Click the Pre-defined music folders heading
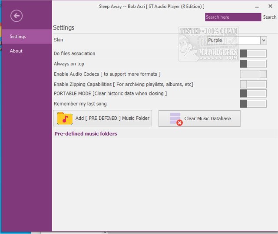 coord(86,134)
